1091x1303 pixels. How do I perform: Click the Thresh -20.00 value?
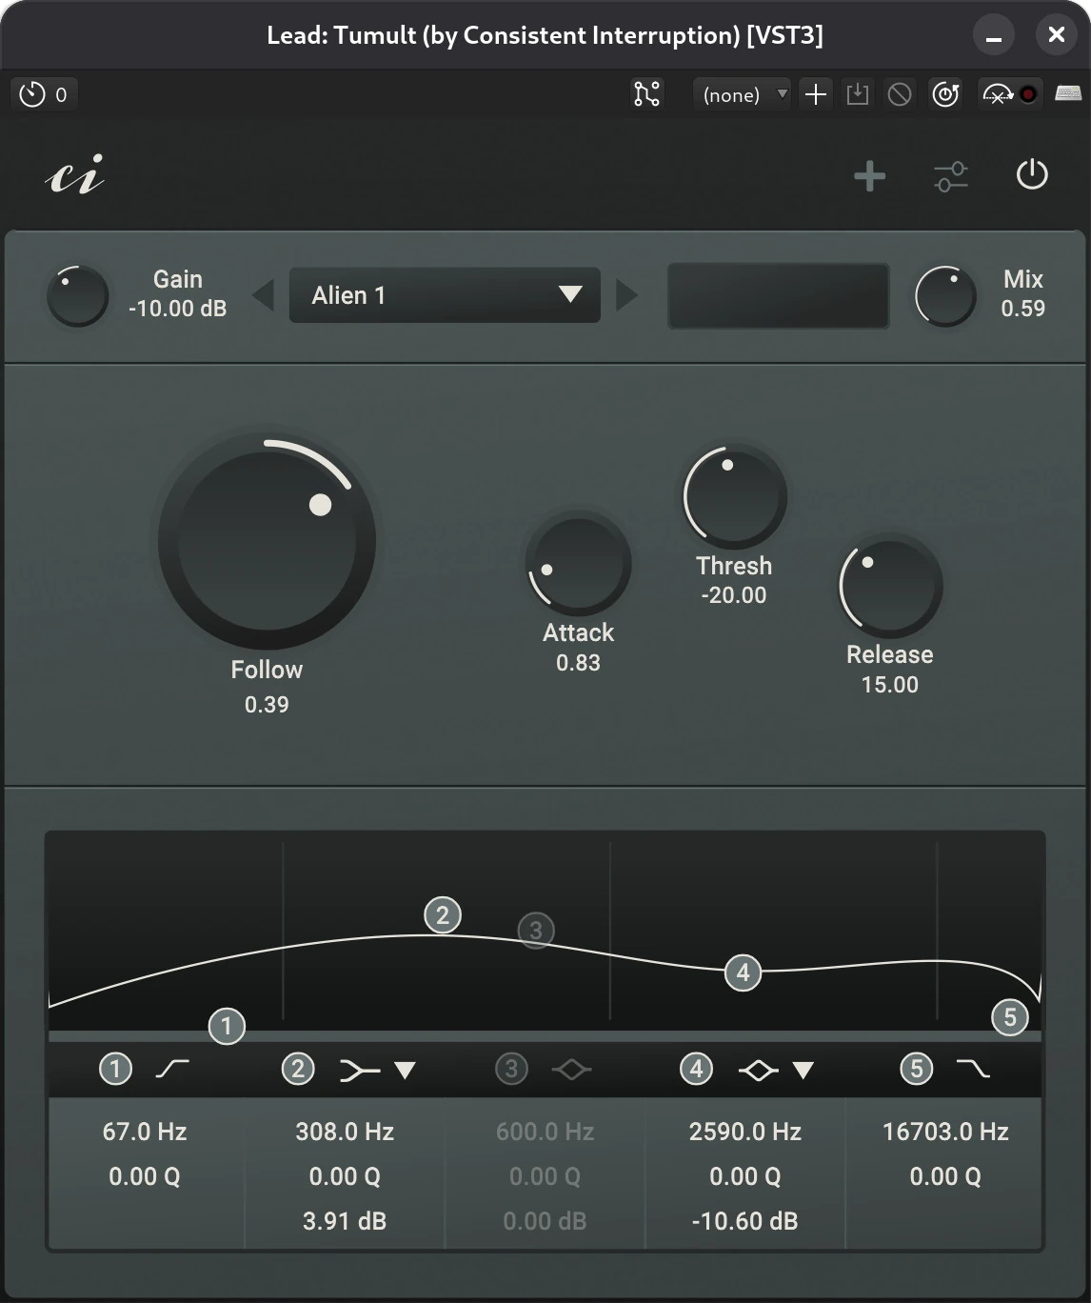point(734,595)
